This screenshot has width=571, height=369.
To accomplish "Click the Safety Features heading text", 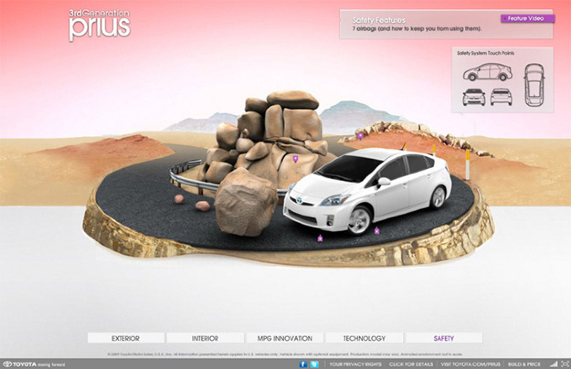I will coord(379,20).
